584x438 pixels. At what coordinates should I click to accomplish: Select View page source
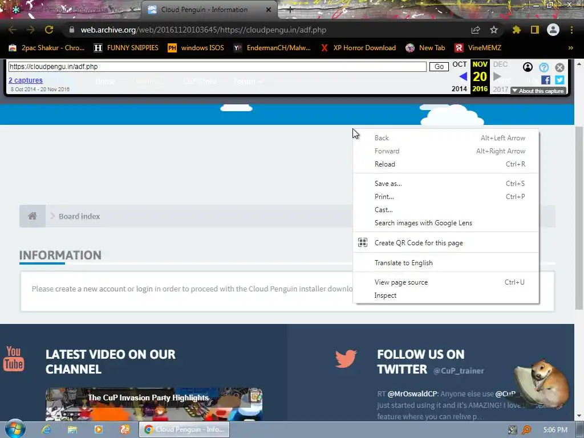pyautogui.click(x=446, y=282)
